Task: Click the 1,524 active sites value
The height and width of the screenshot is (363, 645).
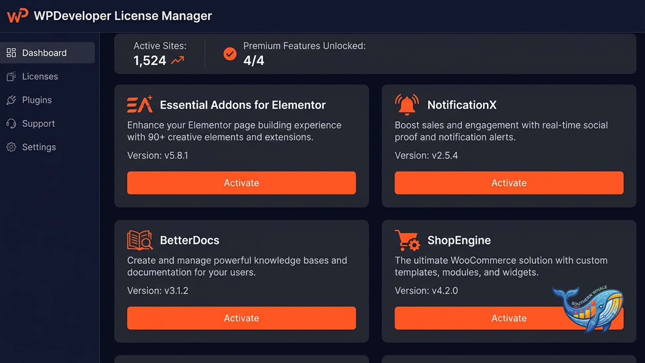Action: coord(149,61)
